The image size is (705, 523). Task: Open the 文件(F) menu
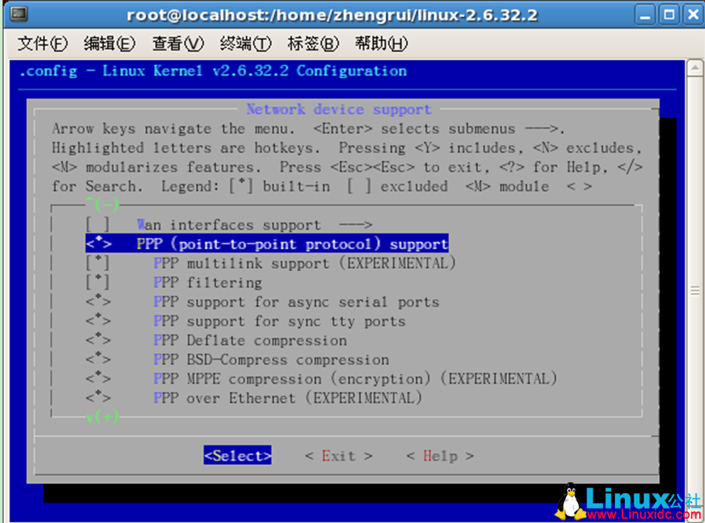[43, 43]
